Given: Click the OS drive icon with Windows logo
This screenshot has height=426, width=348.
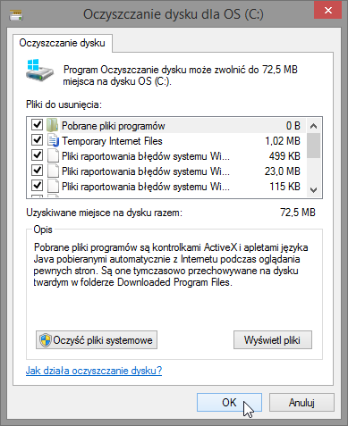Looking at the screenshot, I should tap(39, 70).
